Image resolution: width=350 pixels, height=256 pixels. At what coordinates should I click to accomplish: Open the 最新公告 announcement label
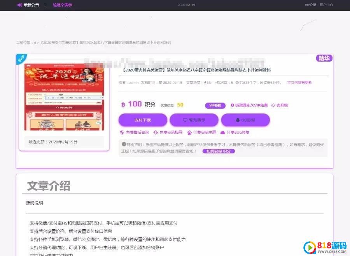pyautogui.click(x=31, y=5)
